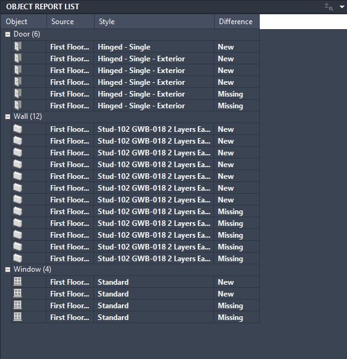Sort by the Source column header
The height and width of the screenshot is (359, 347).
[x=71, y=22]
